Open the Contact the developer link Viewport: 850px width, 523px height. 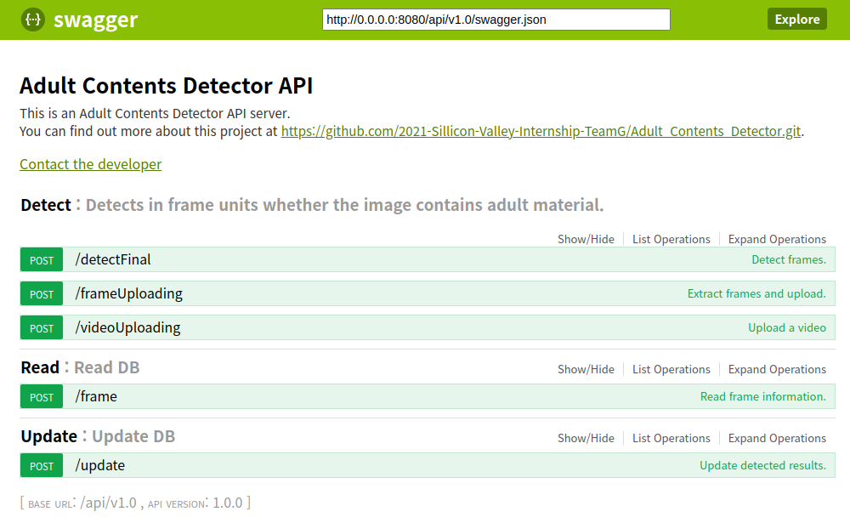pos(90,164)
